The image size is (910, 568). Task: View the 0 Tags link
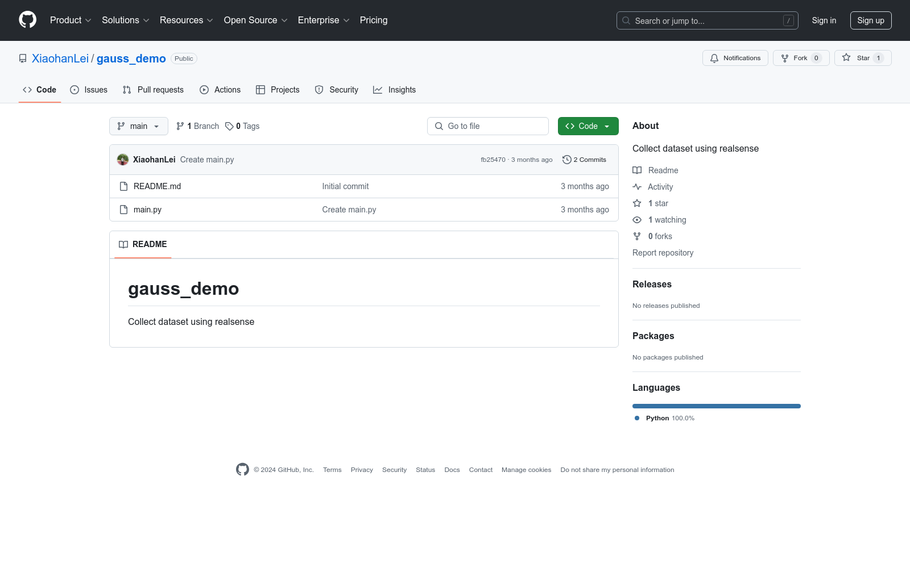point(242,126)
